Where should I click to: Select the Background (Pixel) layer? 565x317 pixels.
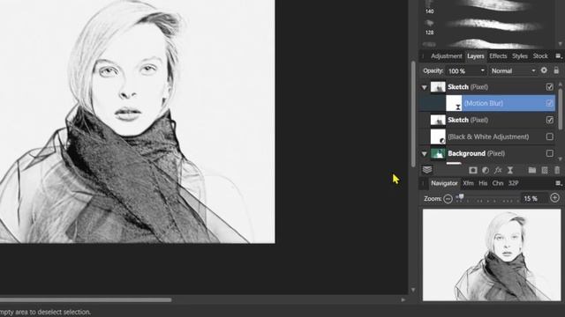pos(487,153)
